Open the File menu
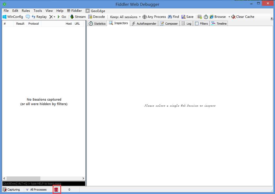 [x=6, y=11]
